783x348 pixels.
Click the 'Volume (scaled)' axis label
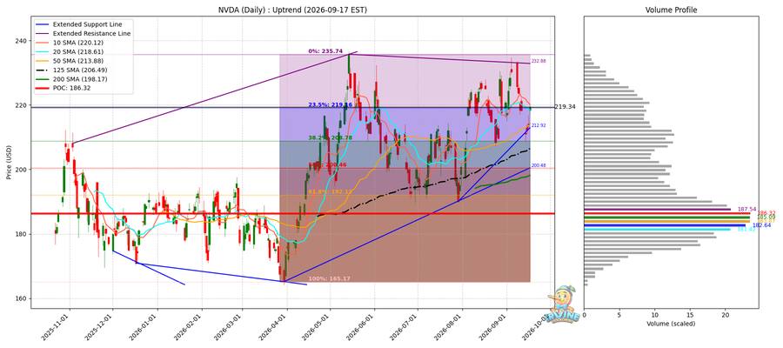click(671, 324)
